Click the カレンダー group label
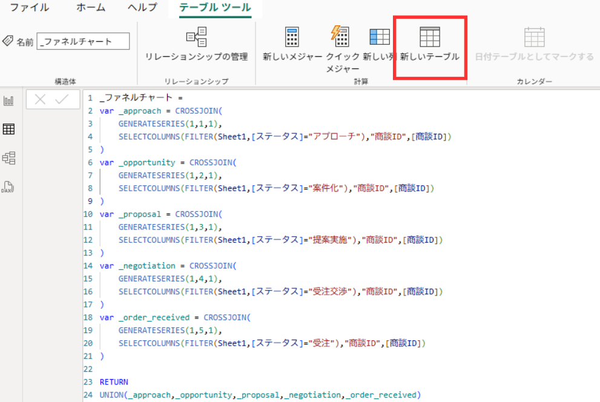 (534, 82)
